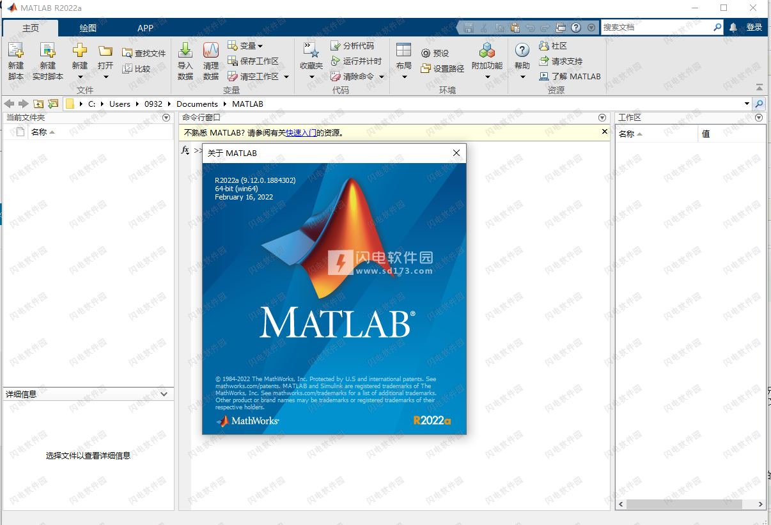This screenshot has width=771, height=525.
Task: Click Save Workspace (保存工作区)
Action: [x=253, y=61]
